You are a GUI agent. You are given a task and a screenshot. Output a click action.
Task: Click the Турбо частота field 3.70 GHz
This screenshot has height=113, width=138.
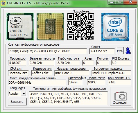(x=68, y=63)
